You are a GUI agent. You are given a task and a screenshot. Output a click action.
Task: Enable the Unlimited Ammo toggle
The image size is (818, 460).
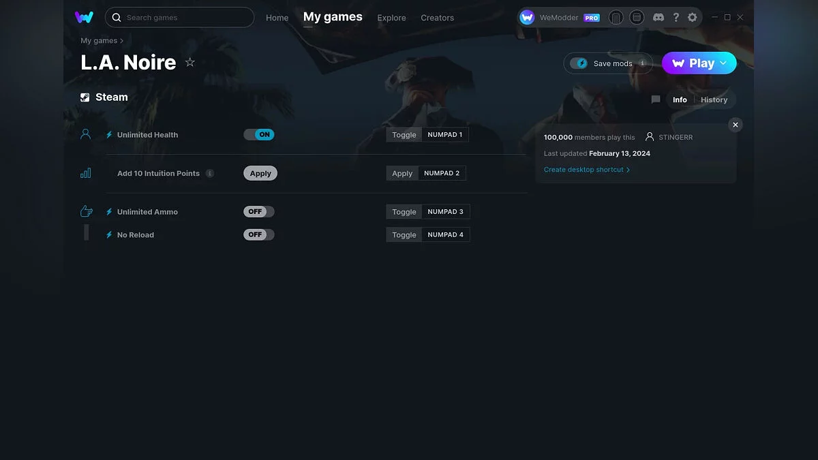coord(259,212)
